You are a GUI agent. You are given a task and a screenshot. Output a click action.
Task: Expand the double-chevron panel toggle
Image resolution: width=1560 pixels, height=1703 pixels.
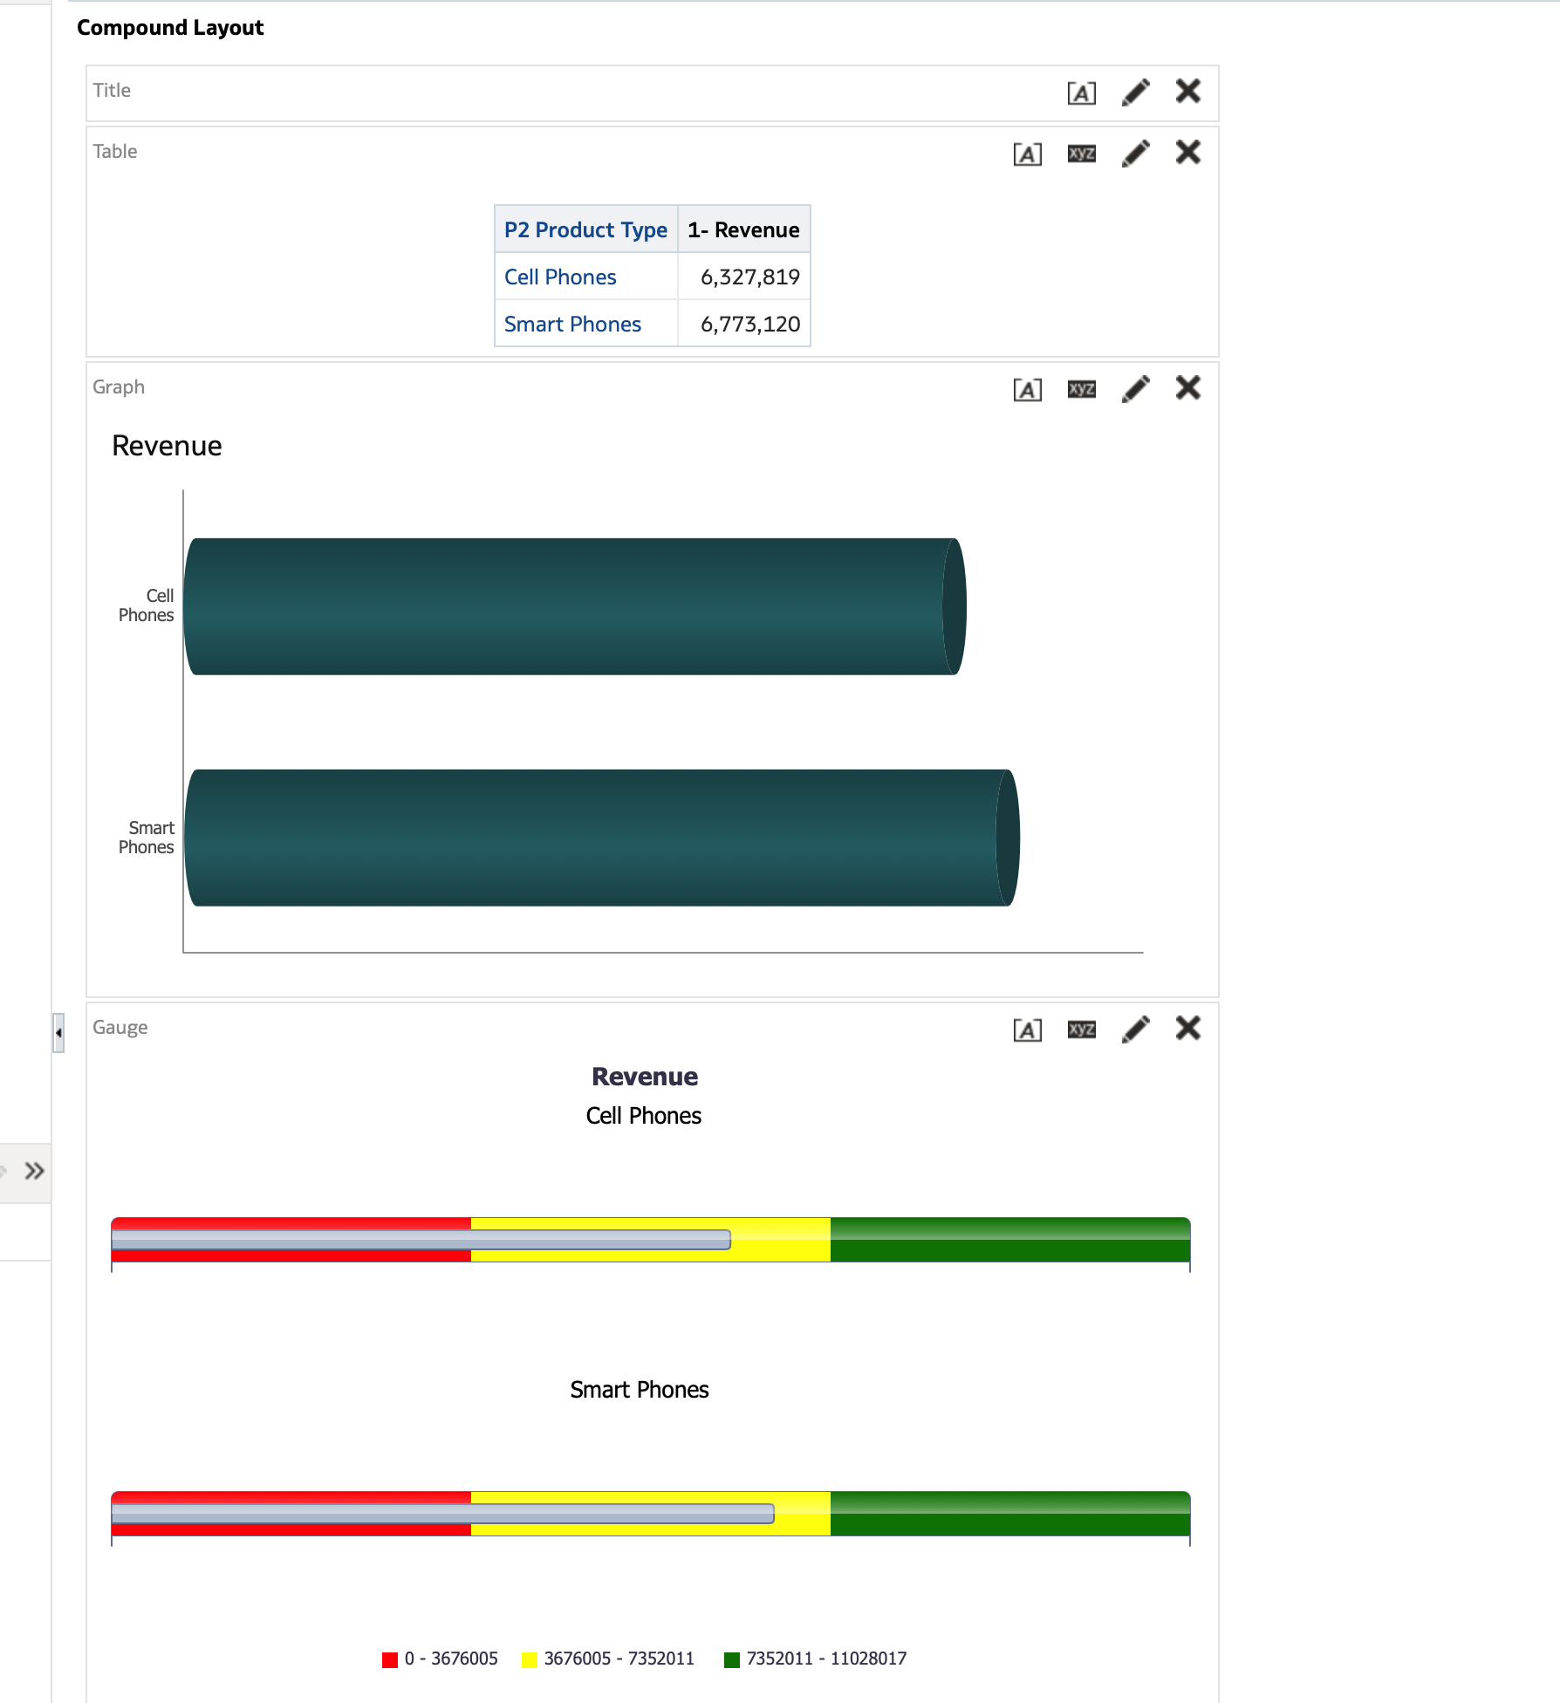tap(34, 1171)
